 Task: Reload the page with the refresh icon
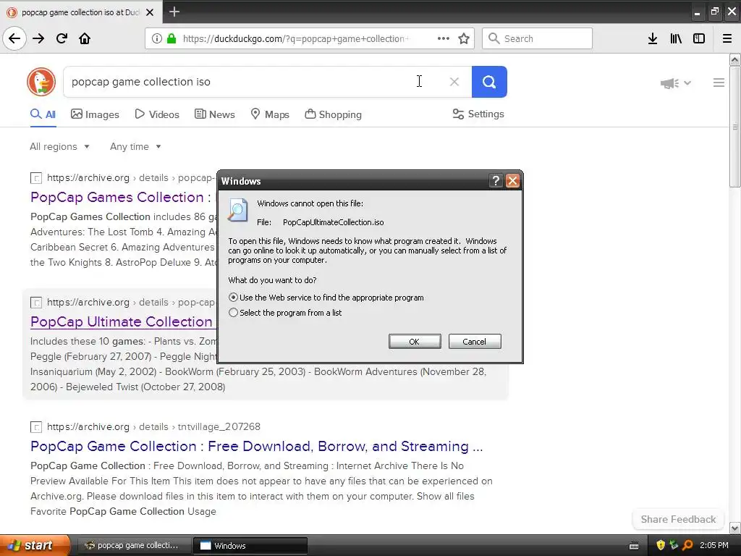pos(62,38)
